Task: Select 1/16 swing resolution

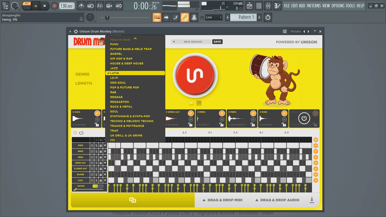Action: [95, 186]
